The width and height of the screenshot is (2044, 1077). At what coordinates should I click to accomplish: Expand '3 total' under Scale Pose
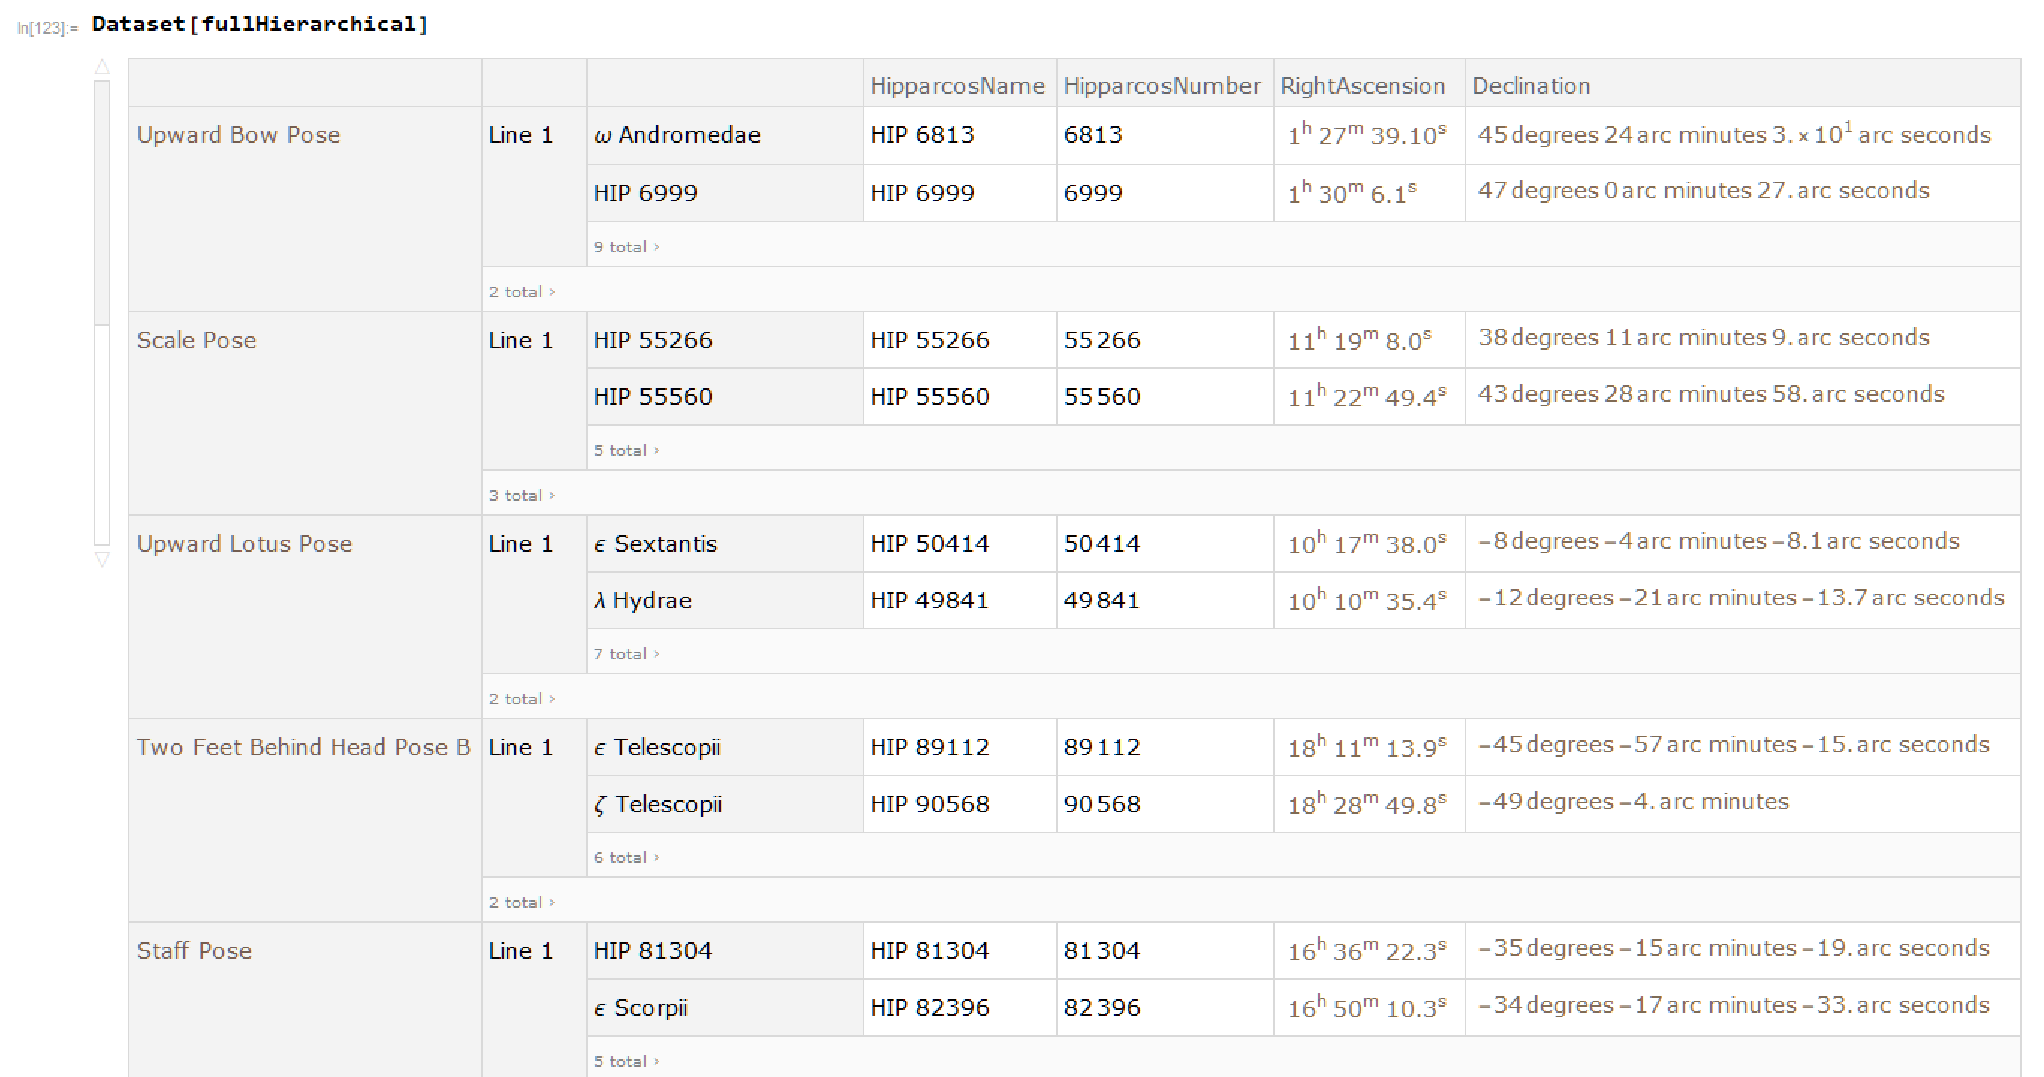[522, 495]
